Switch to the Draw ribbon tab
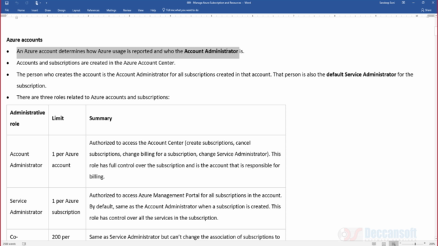Screen dimensions: 438x246 click(48, 10)
